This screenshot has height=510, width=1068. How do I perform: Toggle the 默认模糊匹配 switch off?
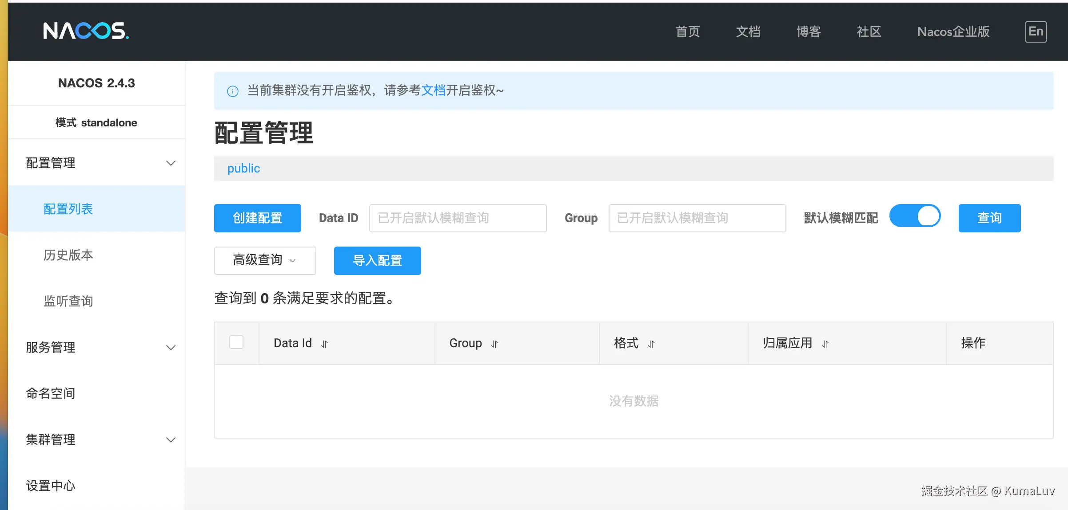click(915, 216)
